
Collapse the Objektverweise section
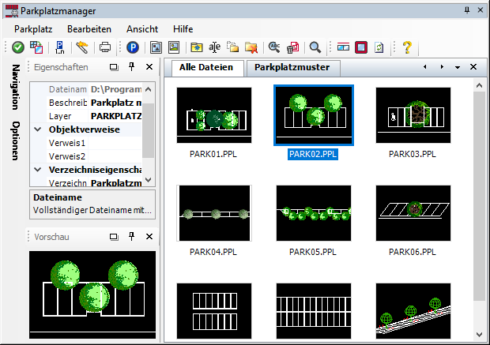tap(38, 129)
